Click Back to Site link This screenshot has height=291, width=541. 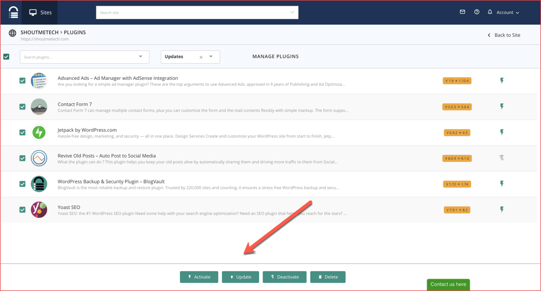tap(504, 35)
